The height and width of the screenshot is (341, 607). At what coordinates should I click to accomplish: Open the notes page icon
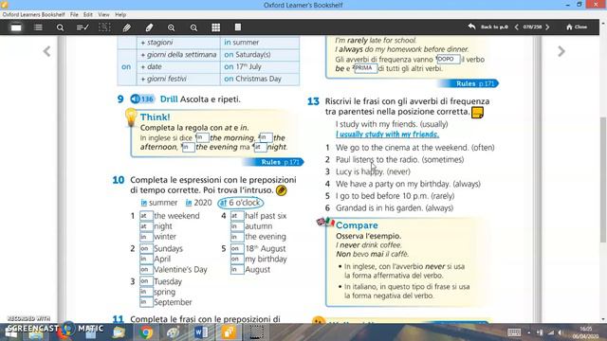coord(238,27)
